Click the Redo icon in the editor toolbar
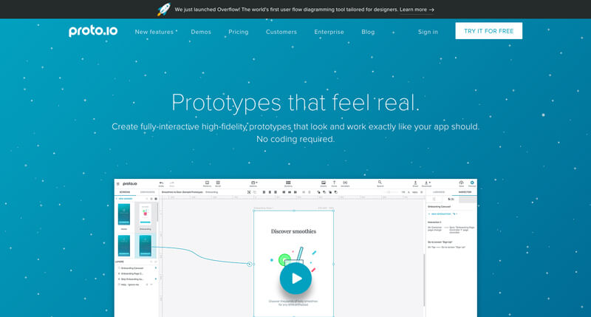The height and width of the screenshot is (317, 591). pyautogui.click(x=172, y=183)
